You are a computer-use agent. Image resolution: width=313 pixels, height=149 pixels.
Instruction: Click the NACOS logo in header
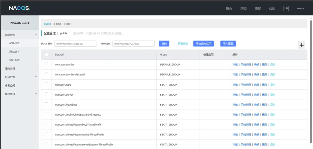coord(19,8)
